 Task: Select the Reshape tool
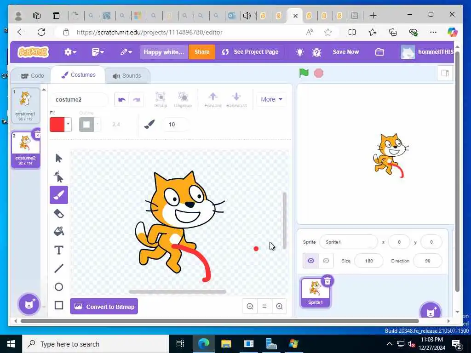pos(58,176)
